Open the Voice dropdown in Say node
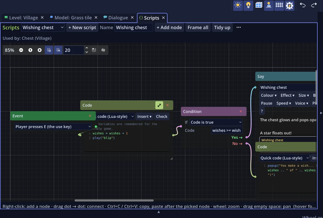Screen dimensions: 323x218 pos(302,103)
